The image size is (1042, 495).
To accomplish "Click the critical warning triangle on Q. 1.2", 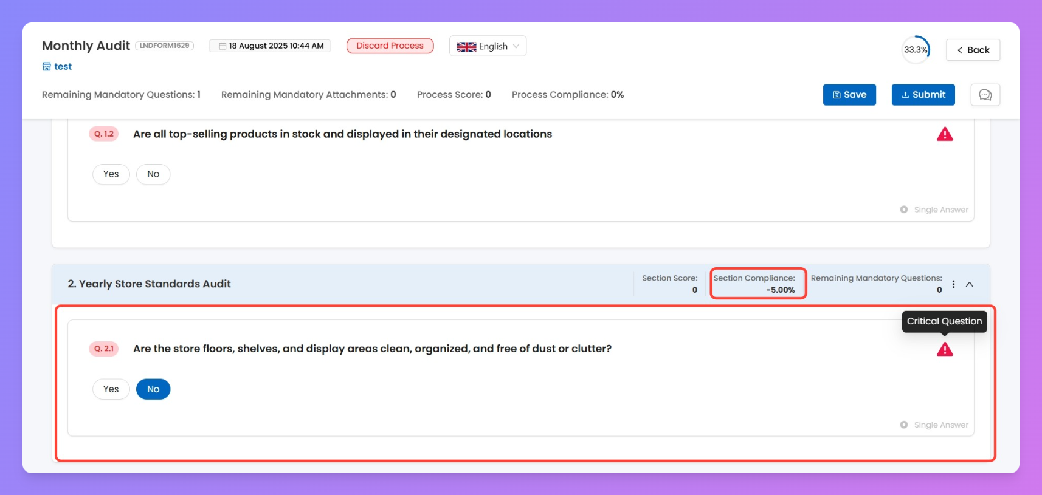I will [945, 134].
